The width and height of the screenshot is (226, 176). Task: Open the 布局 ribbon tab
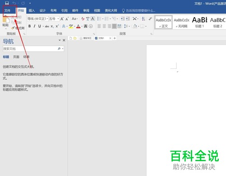(x=53, y=10)
